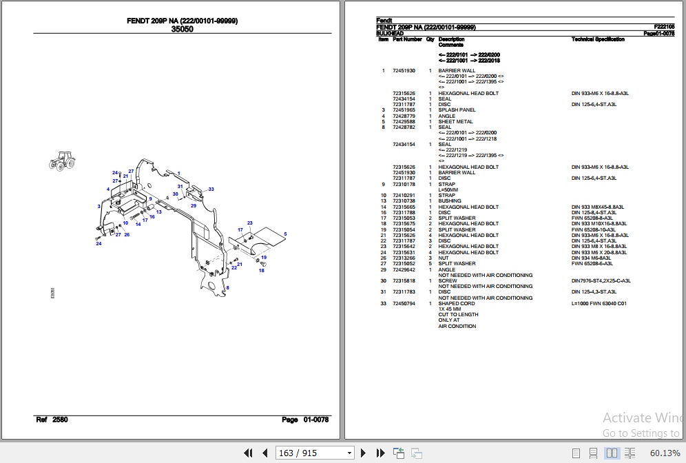Screen dimensions: 686x463
Task: Click the BULKHEAD section title
Action: pos(390,33)
